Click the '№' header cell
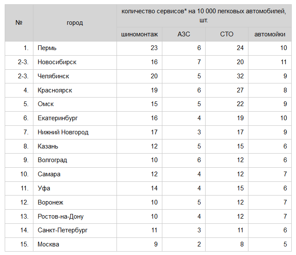 coord(19,23)
